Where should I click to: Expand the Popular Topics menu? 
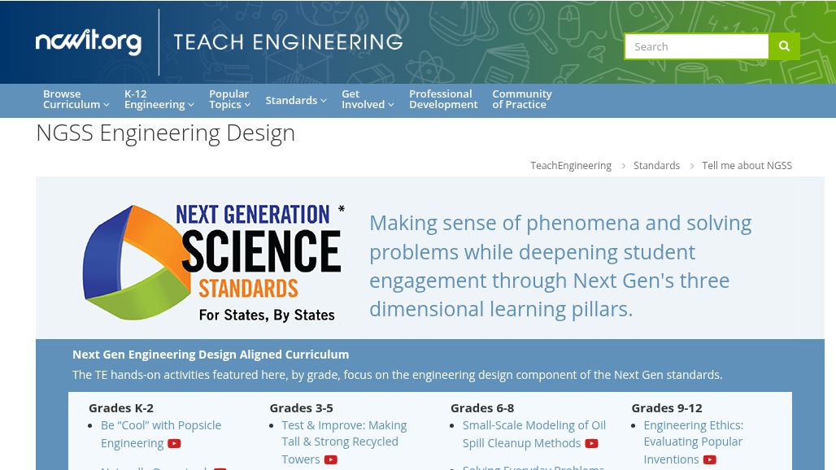pos(229,99)
